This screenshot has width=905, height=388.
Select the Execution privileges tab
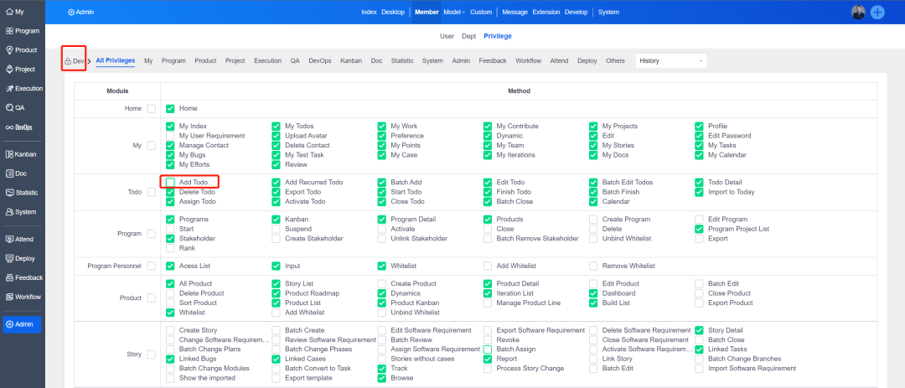[267, 61]
